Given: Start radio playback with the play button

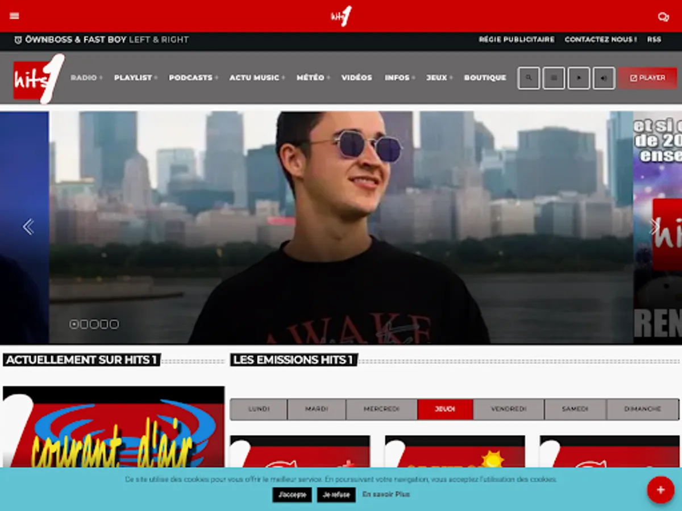Looking at the screenshot, I should (x=579, y=78).
